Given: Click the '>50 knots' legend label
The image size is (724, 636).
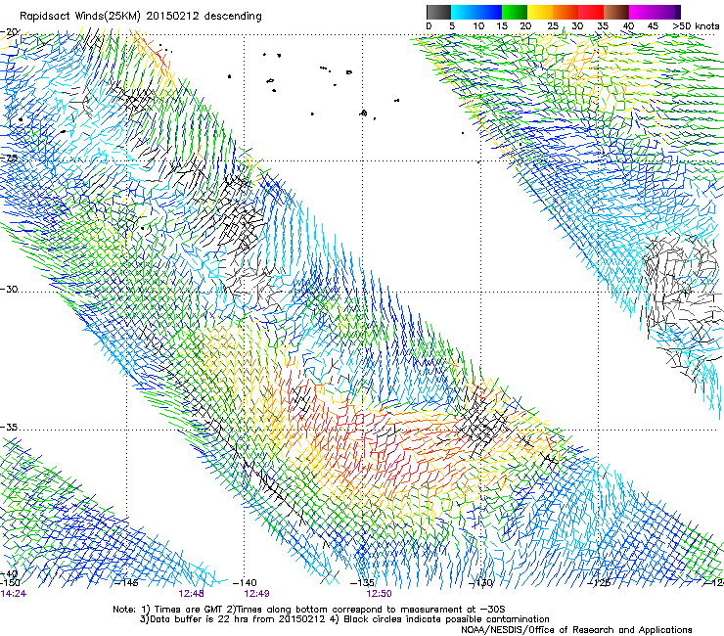Looking at the screenshot, I should (696, 26).
